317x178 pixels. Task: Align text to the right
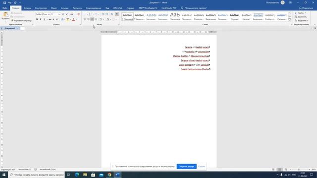(x=92, y=19)
